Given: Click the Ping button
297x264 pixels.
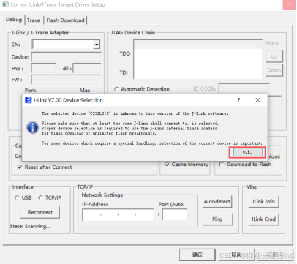Looking at the screenshot, I should click(217, 219).
